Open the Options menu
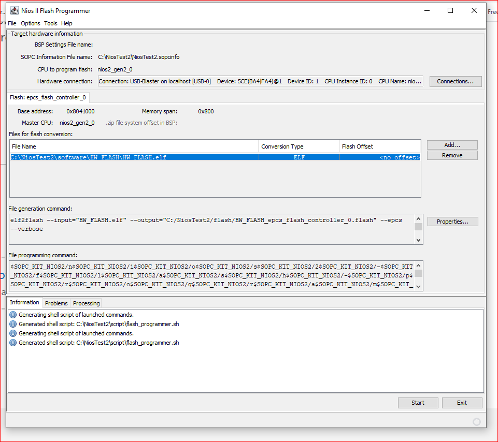498x442 pixels. 31,23
